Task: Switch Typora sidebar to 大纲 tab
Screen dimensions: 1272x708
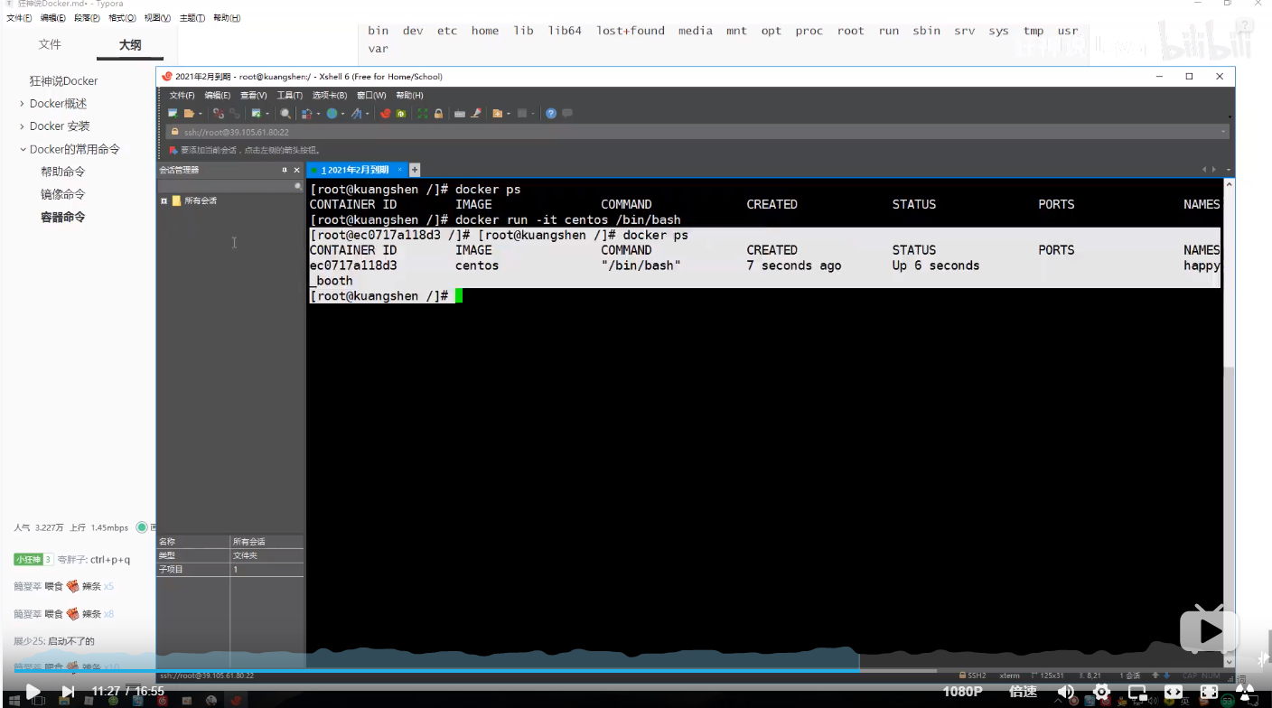Action: [130, 44]
